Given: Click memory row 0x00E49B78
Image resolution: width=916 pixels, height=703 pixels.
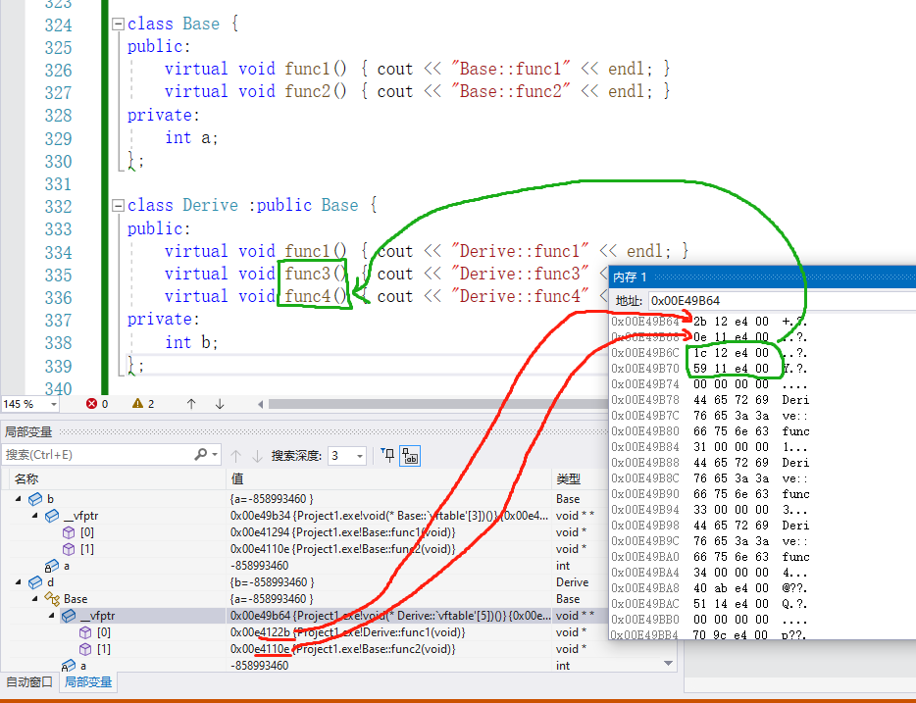Looking at the screenshot, I should tap(710, 400).
